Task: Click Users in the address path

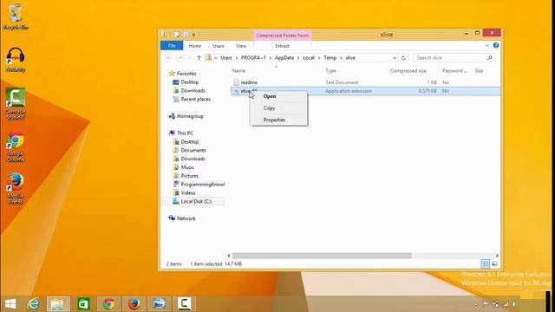Action: (226, 58)
